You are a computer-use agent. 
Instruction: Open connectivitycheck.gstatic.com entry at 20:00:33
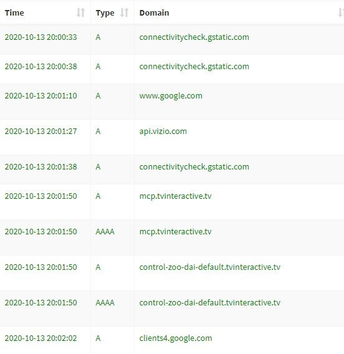pyautogui.click(x=194, y=37)
